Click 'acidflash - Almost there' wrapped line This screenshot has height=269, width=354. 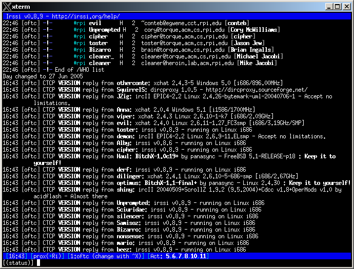(x=70, y=196)
